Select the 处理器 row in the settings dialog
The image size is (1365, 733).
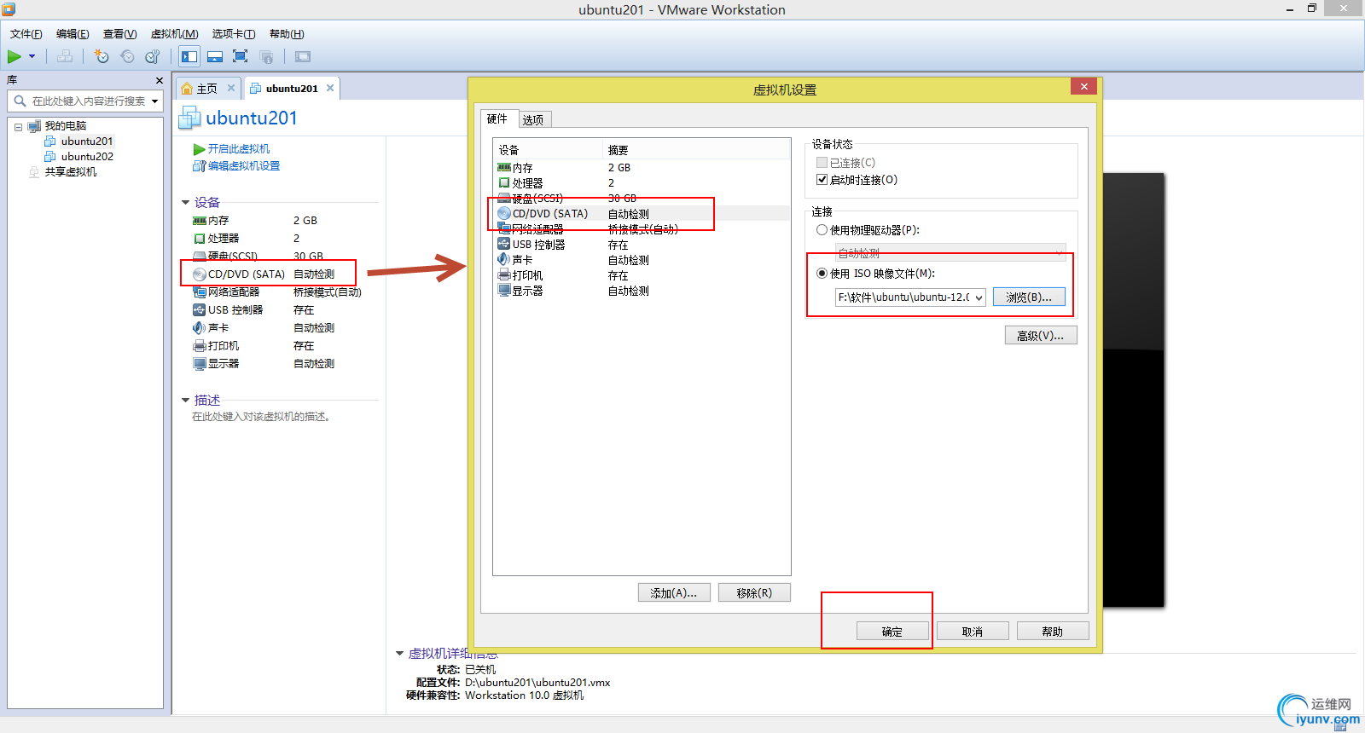click(642, 183)
